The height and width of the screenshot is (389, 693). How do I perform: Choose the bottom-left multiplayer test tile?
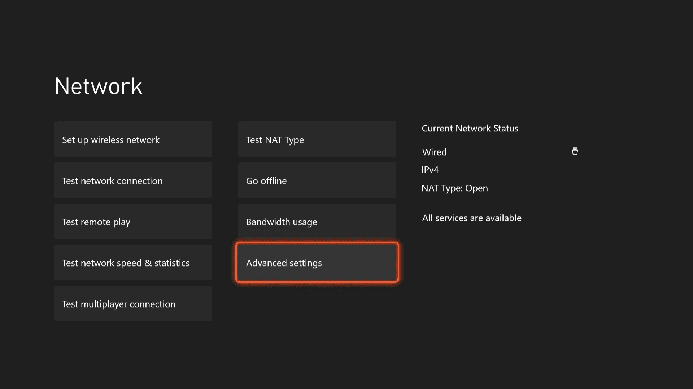[133, 304]
